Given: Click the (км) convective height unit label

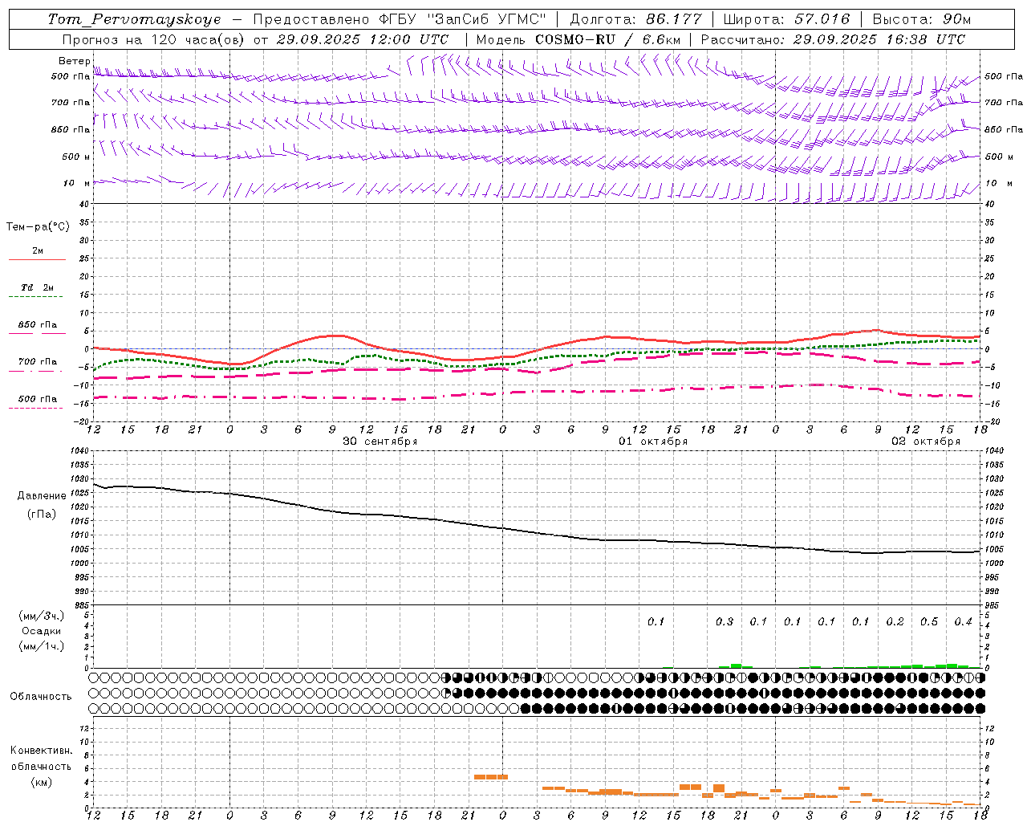Looking at the screenshot, I should tap(42, 782).
